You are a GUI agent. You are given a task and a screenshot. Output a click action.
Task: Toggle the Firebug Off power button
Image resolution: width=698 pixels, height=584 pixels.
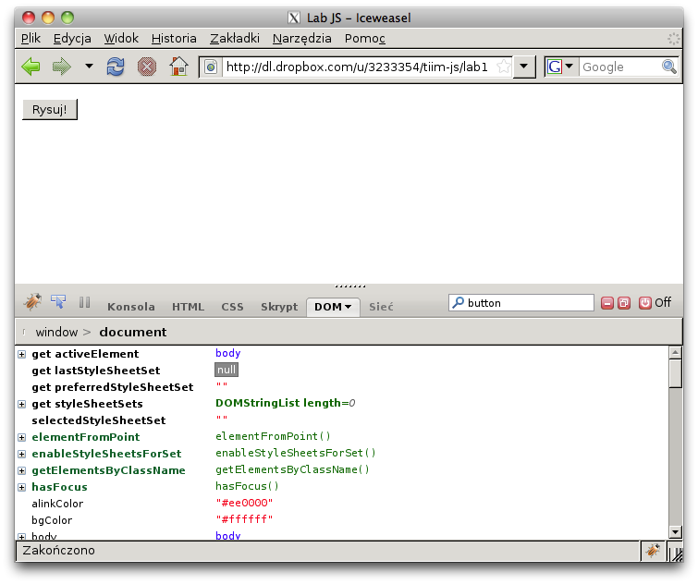[645, 303]
